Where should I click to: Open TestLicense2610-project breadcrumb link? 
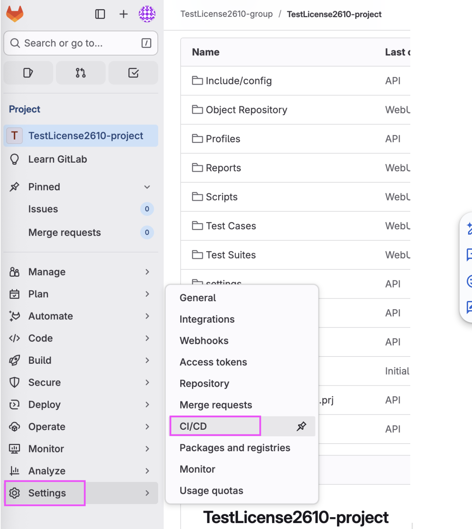point(334,14)
